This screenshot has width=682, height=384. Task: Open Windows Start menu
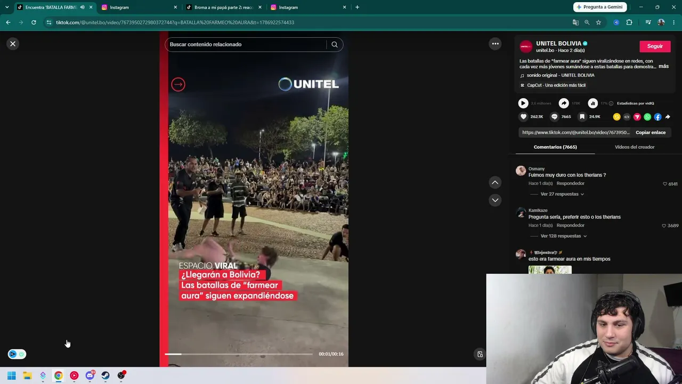click(11, 375)
